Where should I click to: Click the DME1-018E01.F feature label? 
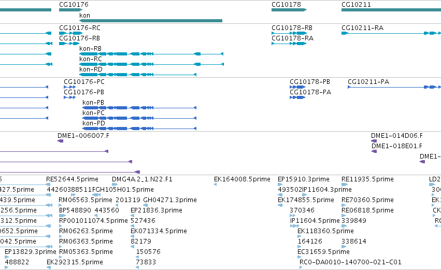coord(397,146)
